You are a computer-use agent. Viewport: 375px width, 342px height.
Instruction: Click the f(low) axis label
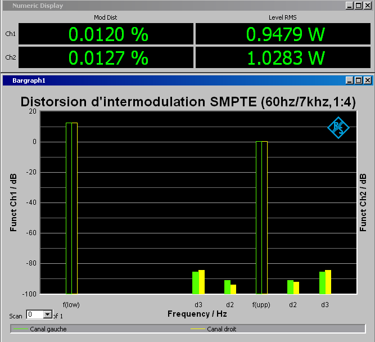pyautogui.click(x=71, y=305)
